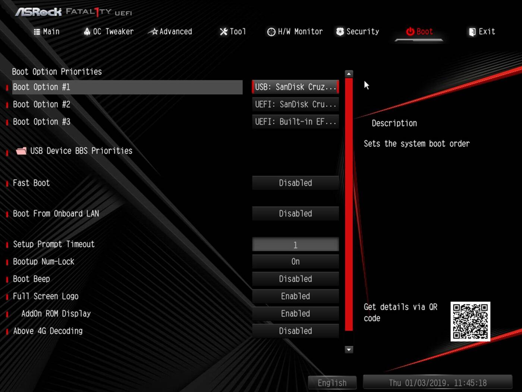
Task: Open Boot Option #3 UEFI Built-in selector
Action: pyautogui.click(x=295, y=121)
